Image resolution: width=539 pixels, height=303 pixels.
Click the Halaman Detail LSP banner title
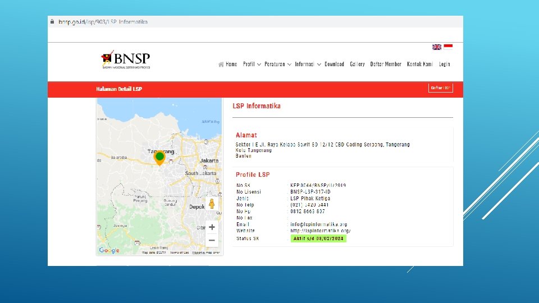(x=119, y=89)
